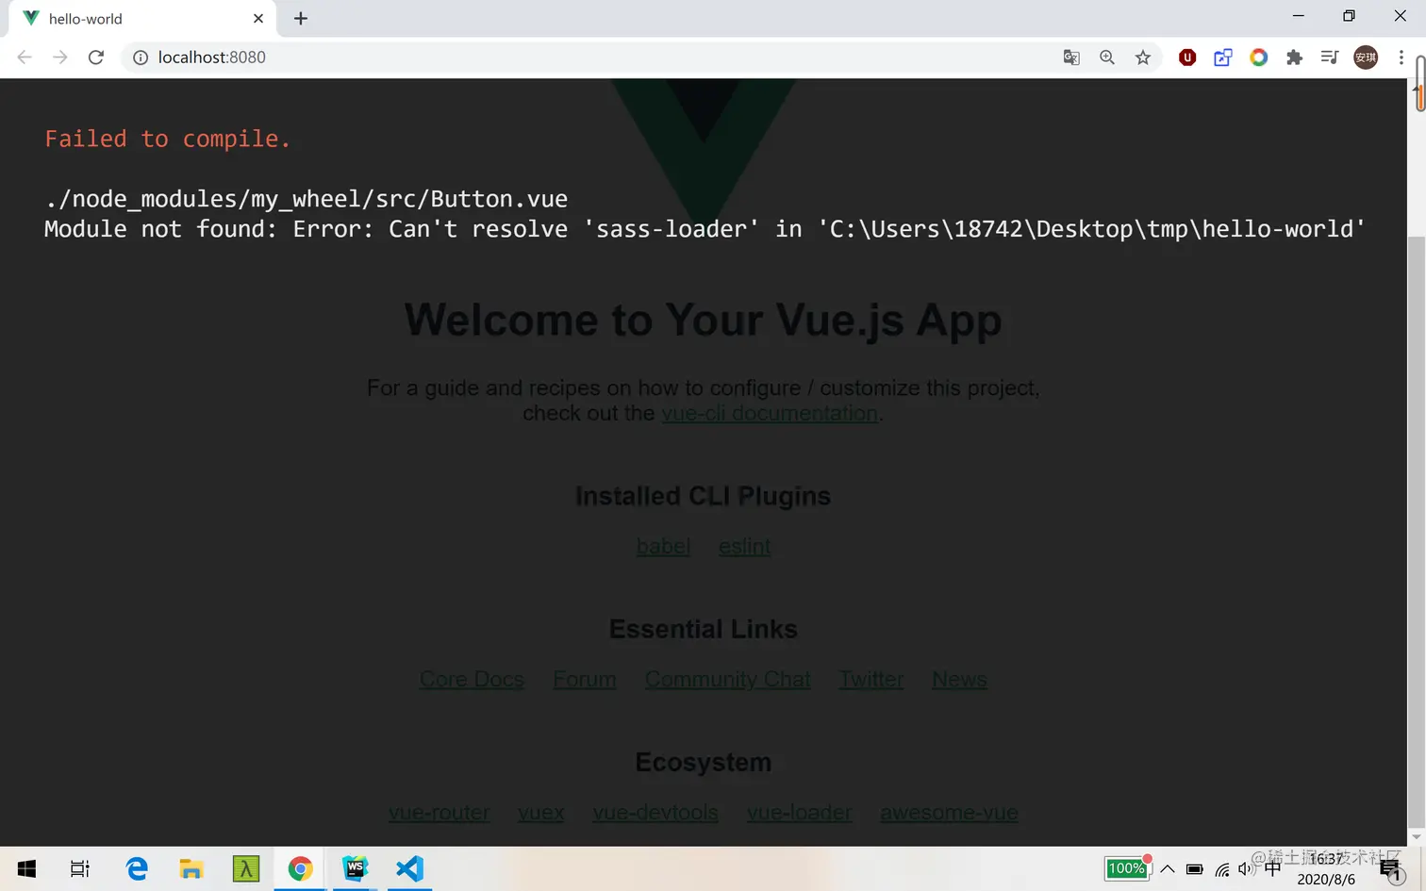The height and width of the screenshot is (891, 1426).
Task: Click 'Welcome to Your Vue.js App' heading
Action: point(703,320)
